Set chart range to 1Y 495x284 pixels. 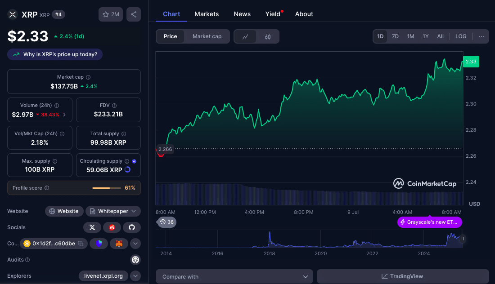pos(426,36)
